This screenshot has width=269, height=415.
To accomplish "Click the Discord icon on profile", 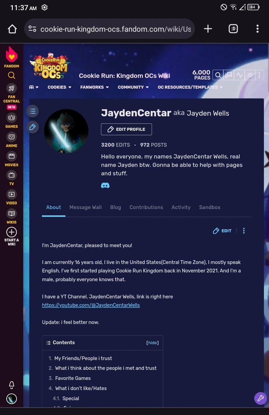I will (x=105, y=185).
